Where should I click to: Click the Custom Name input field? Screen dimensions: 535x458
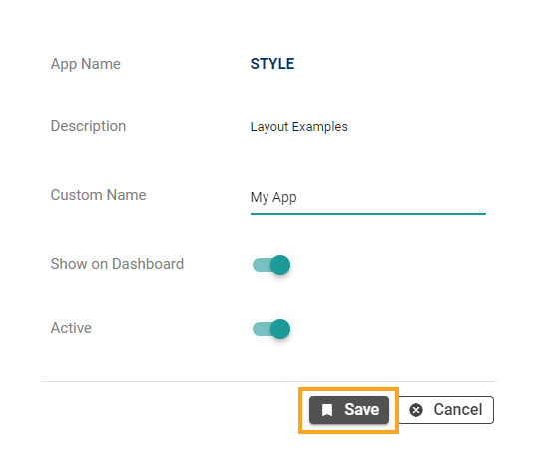[x=367, y=199]
